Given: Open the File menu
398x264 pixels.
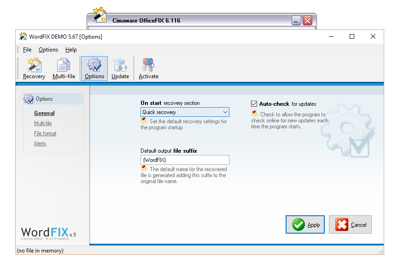Looking at the screenshot, I should click(27, 50).
